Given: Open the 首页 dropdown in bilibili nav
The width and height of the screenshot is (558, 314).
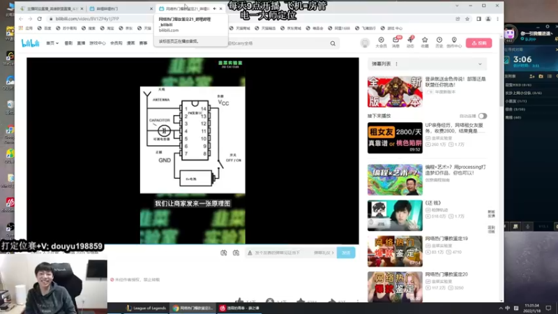Looking at the screenshot, I should coord(52,43).
